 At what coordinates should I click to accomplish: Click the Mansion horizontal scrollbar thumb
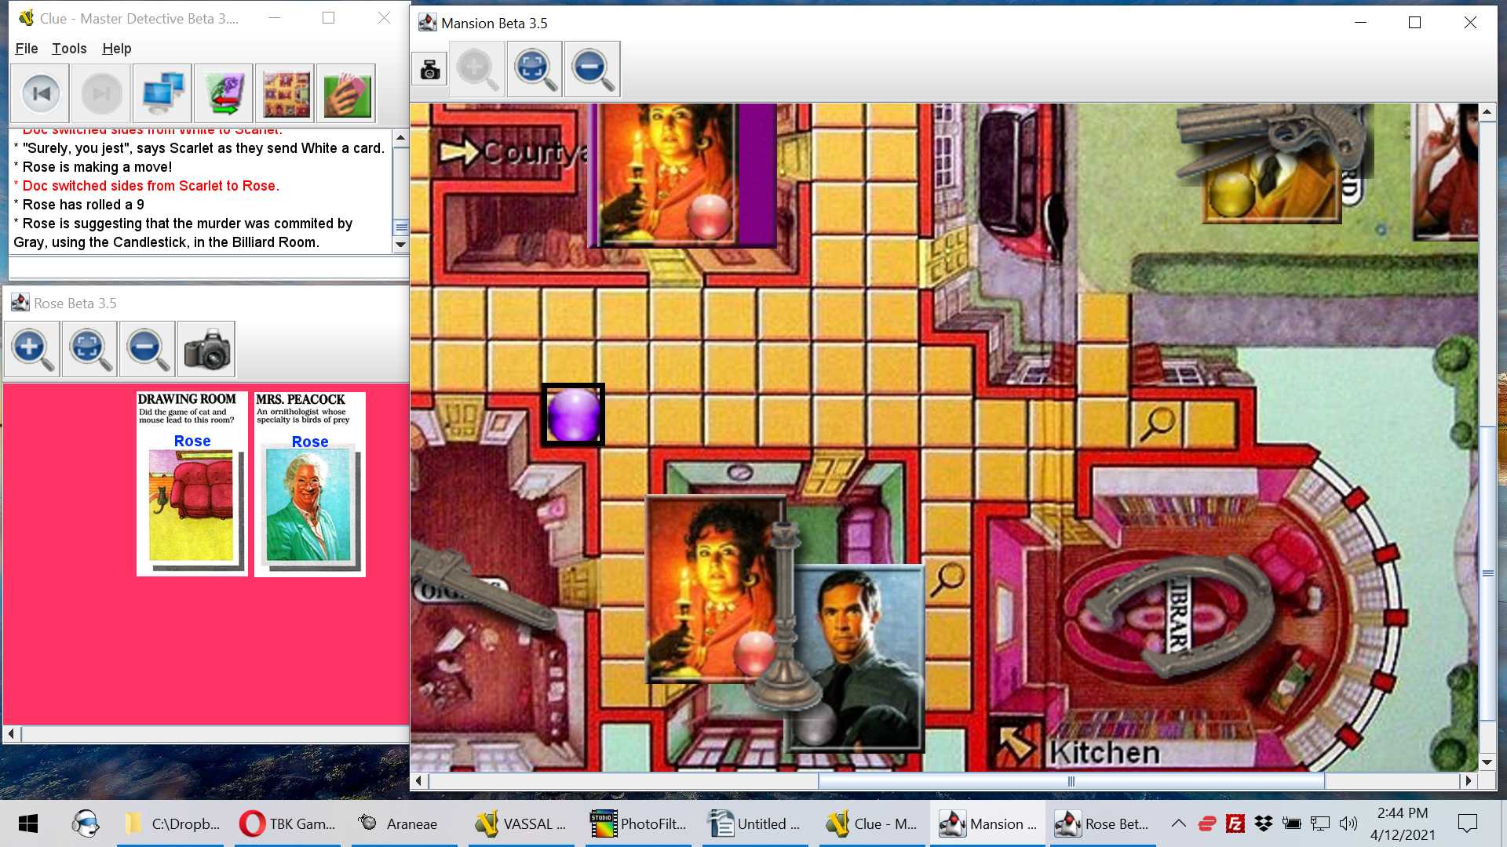1071,781
